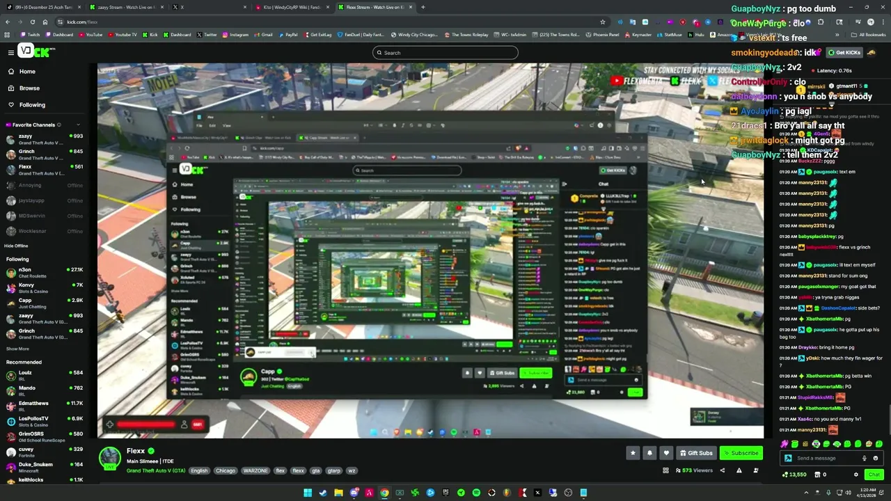891x501 pixels.
Task: Open the Kick sidebar hamburger menu
Action: [10, 52]
